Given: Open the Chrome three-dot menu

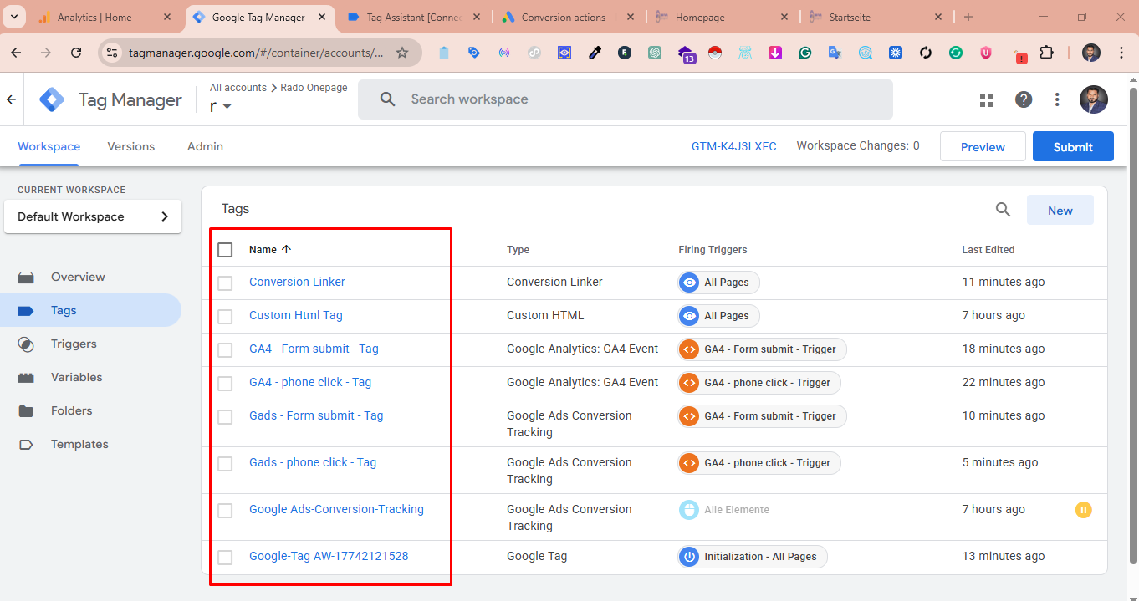Looking at the screenshot, I should pyautogui.click(x=1121, y=53).
